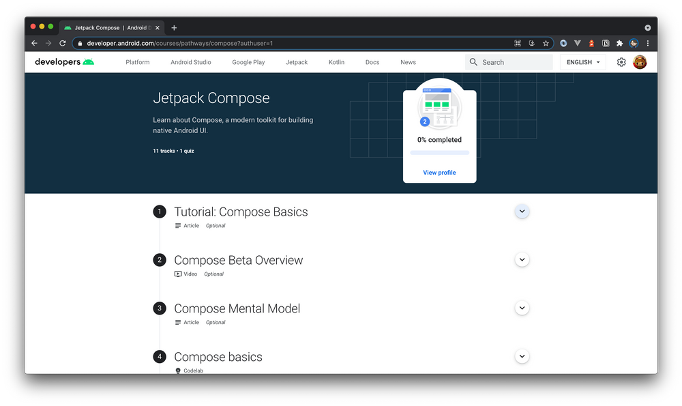Click the Codelab pin icon under Compose basics

point(178,371)
